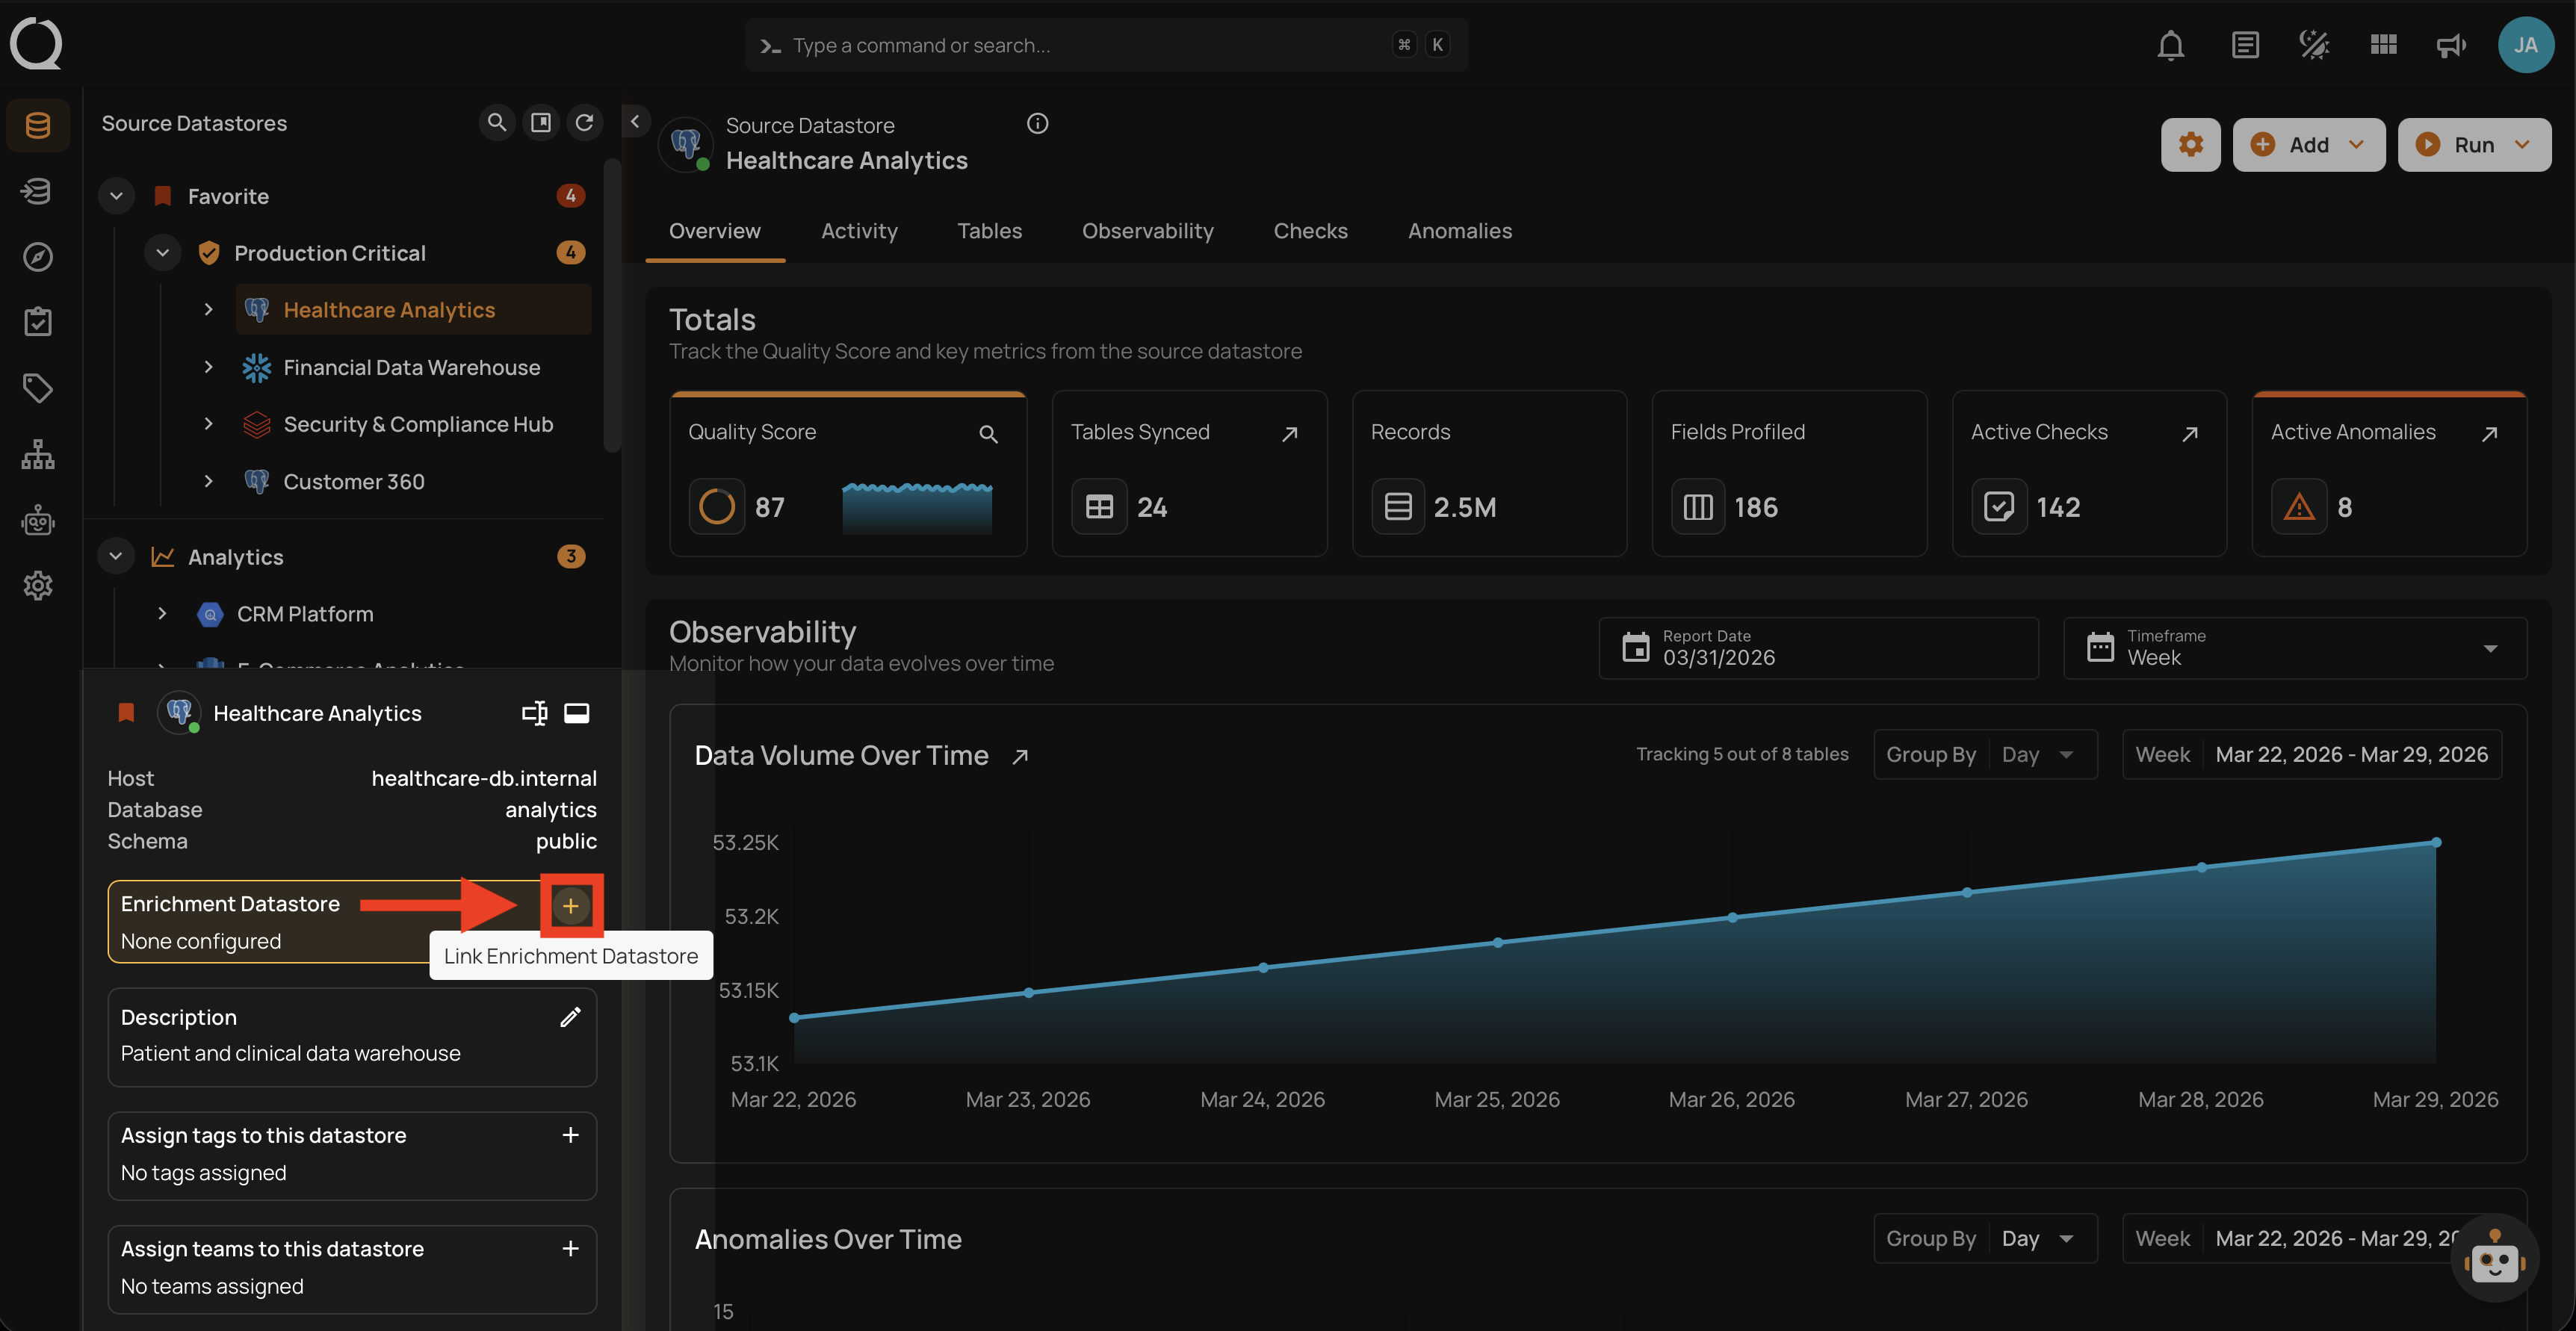Link an Enrichment Datastore with plus
The height and width of the screenshot is (1331, 2576).
tap(571, 906)
